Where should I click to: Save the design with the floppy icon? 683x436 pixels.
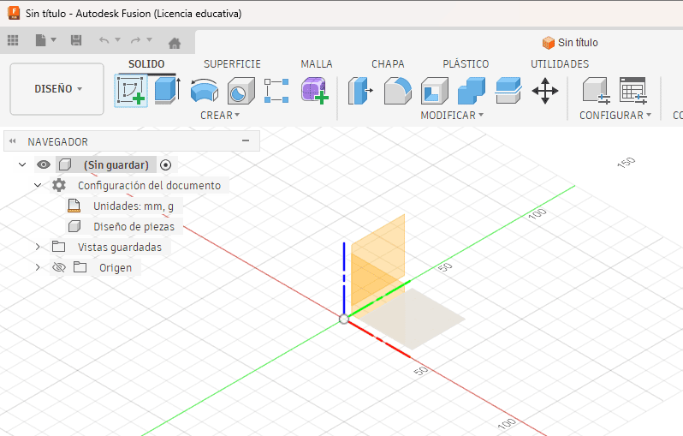(x=76, y=40)
